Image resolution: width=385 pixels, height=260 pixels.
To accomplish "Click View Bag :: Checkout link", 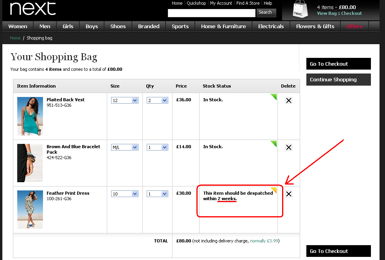I will (339, 14).
